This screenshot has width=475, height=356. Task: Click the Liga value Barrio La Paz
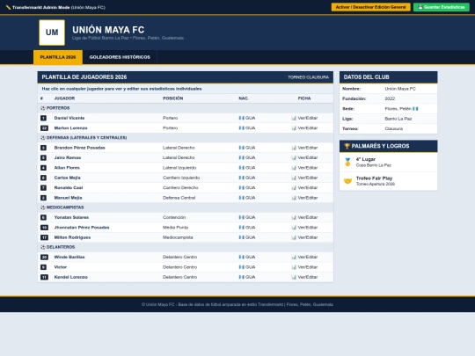click(398, 119)
